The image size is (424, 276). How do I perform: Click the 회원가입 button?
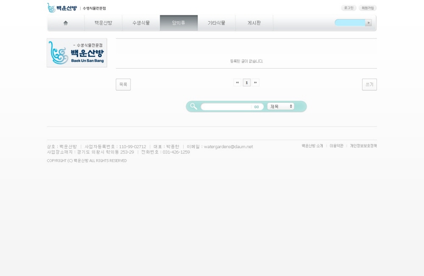367,8
